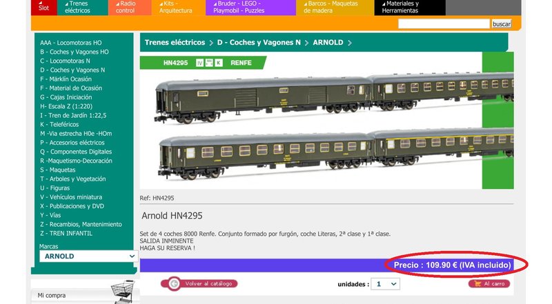Select S - Maquetas category

point(58,170)
